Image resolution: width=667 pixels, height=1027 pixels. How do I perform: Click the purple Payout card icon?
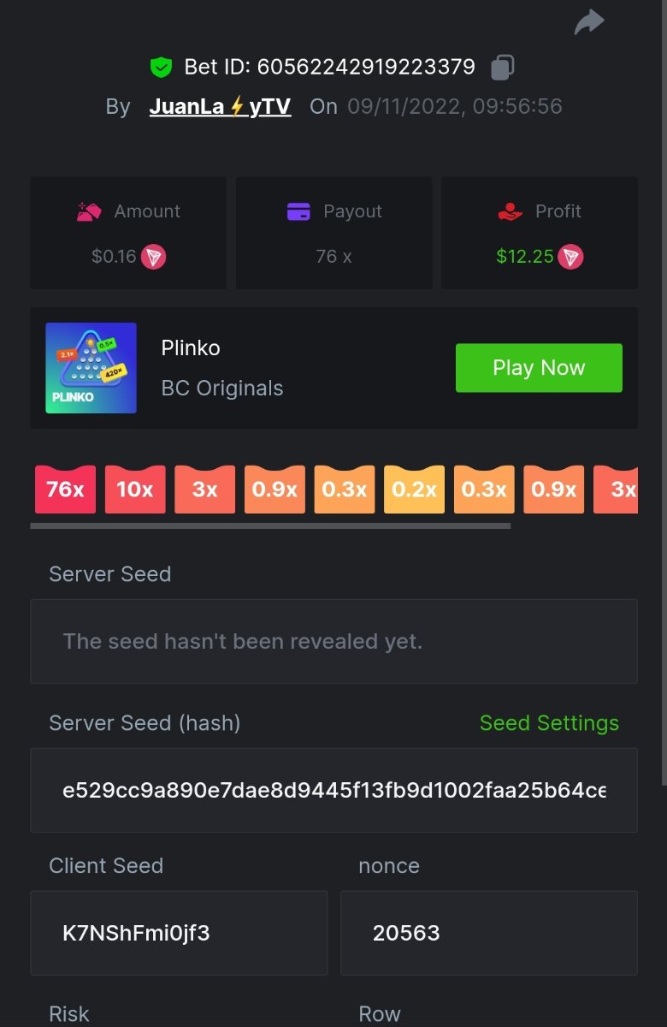tap(298, 211)
